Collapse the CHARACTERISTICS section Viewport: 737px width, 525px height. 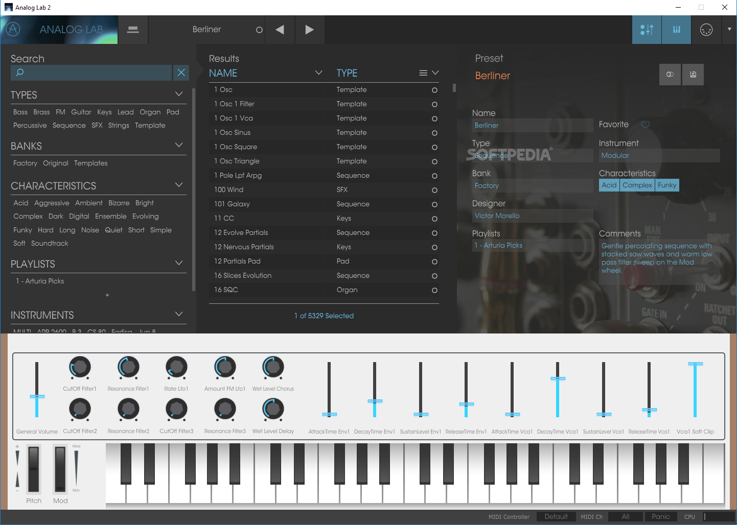coord(179,185)
